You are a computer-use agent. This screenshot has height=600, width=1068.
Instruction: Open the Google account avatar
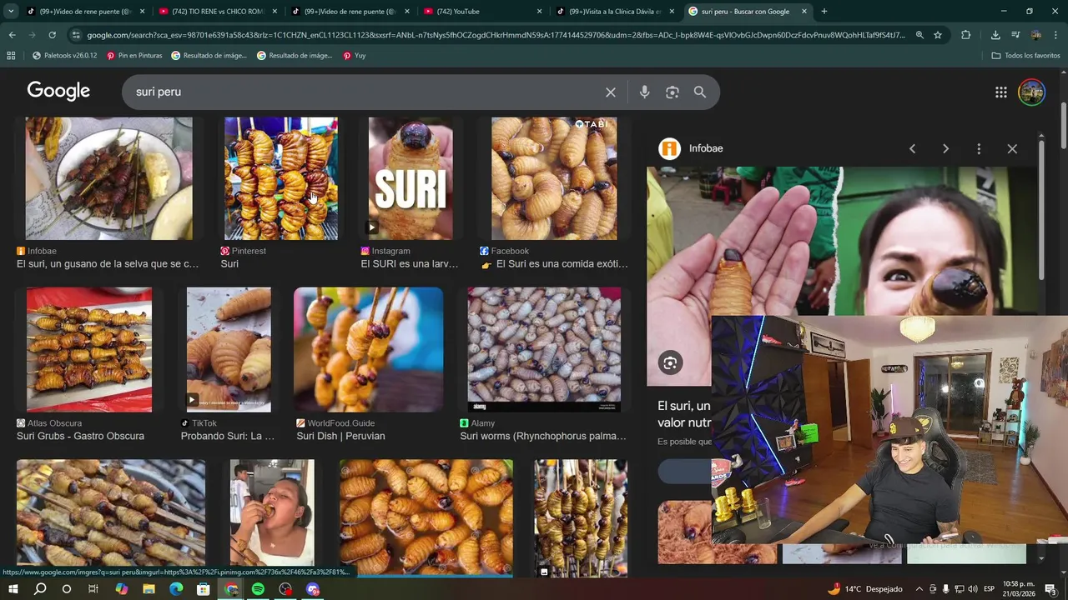tap(1032, 92)
